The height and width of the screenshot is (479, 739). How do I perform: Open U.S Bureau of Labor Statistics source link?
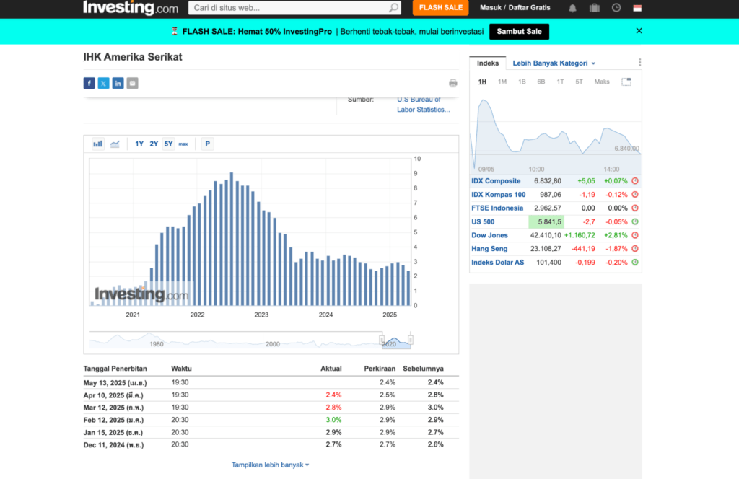pyautogui.click(x=423, y=105)
